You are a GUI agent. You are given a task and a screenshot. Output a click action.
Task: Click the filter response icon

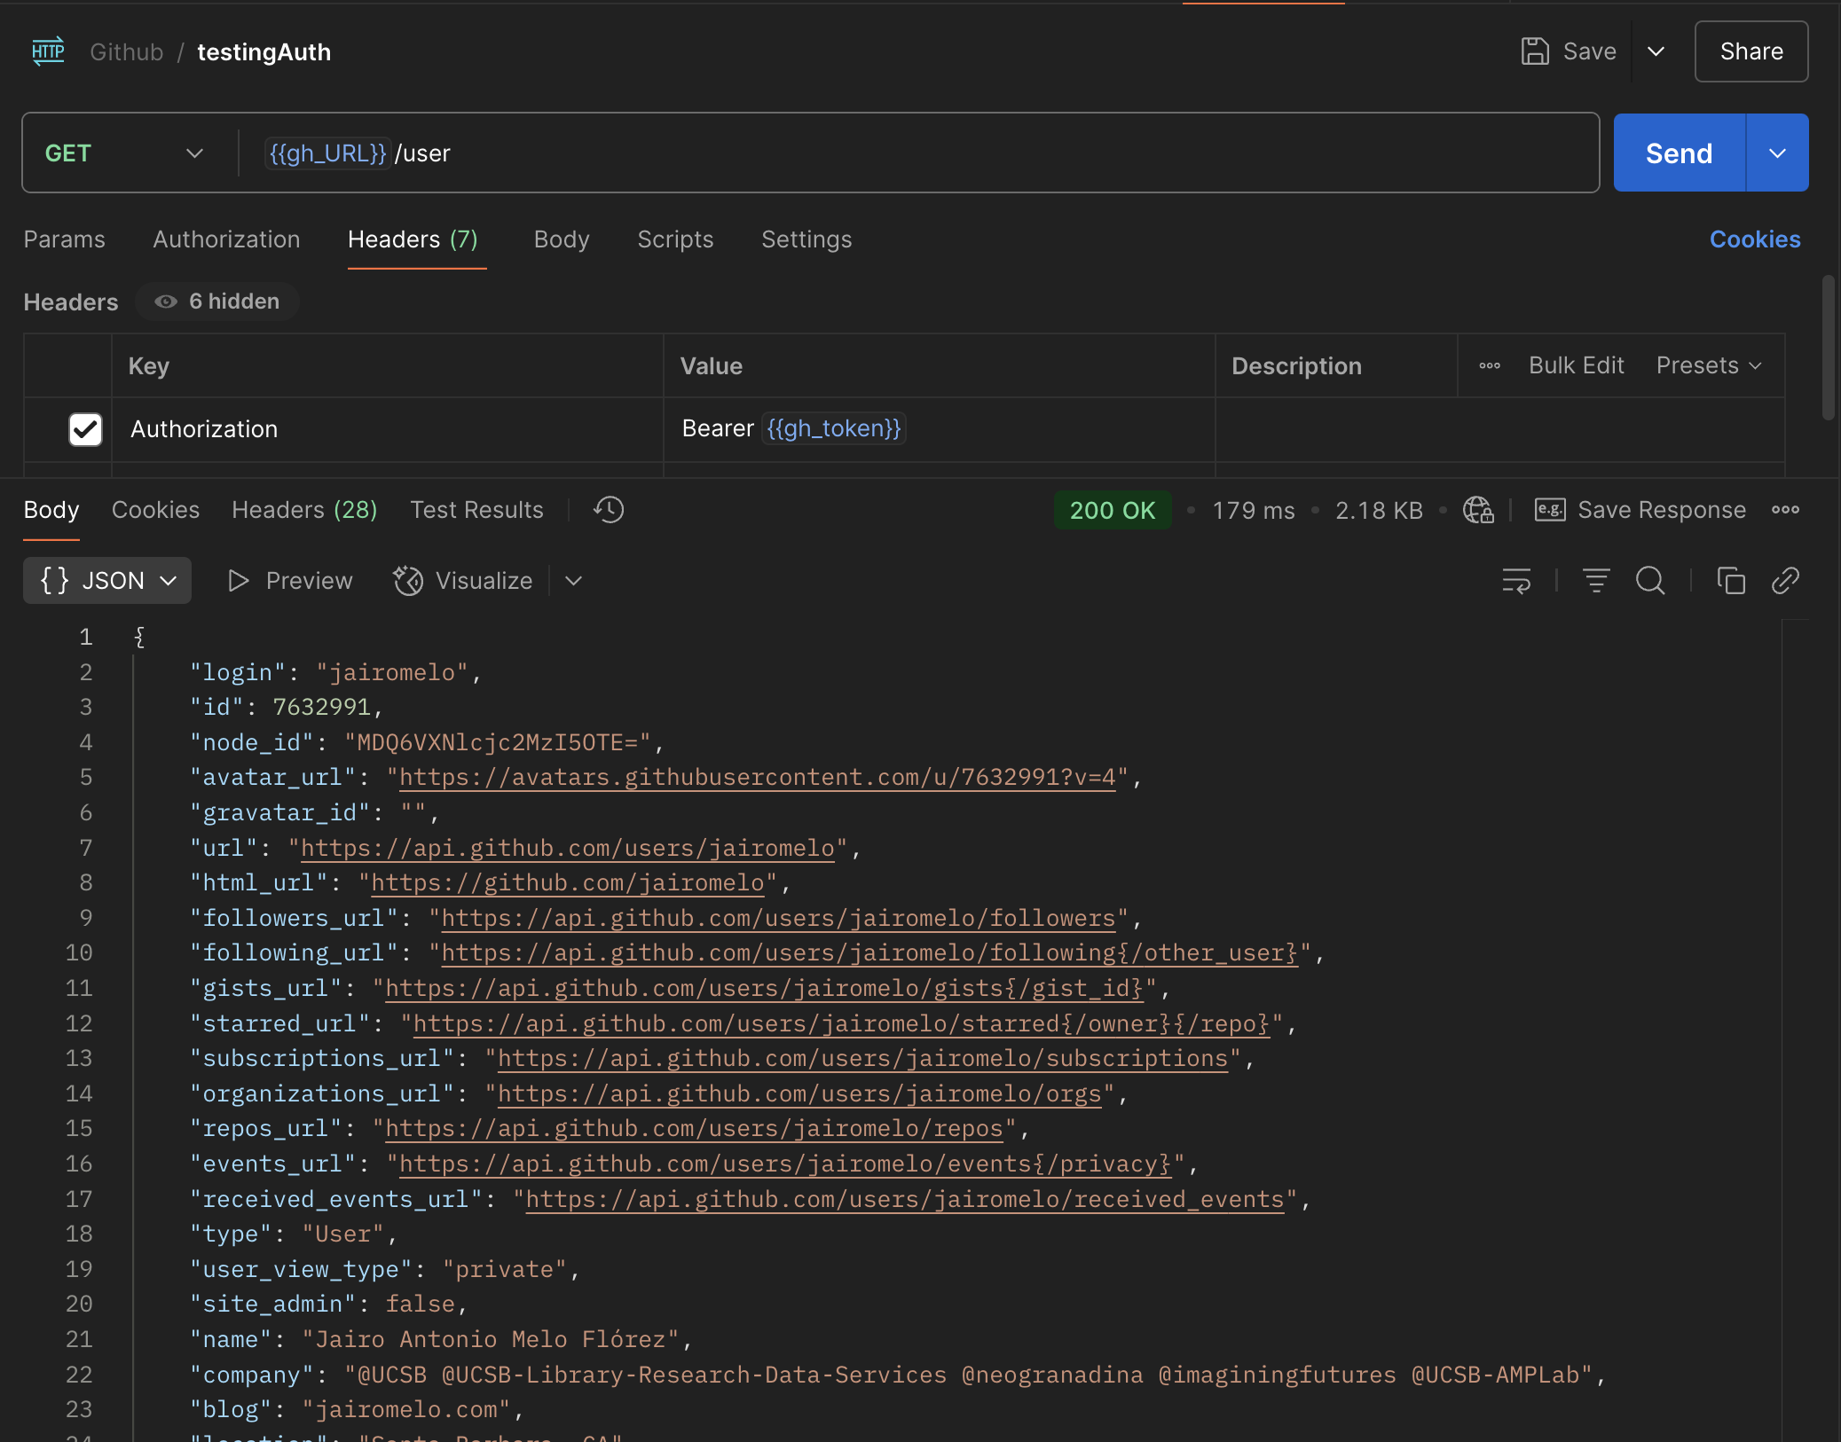(x=1596, y=581)
